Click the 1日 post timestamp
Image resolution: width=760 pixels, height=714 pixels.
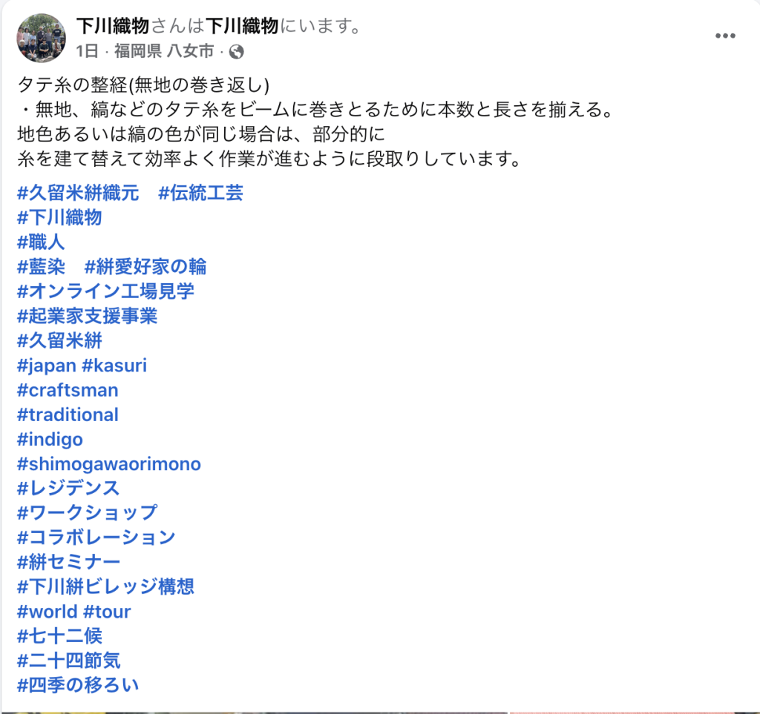point(88,51)
